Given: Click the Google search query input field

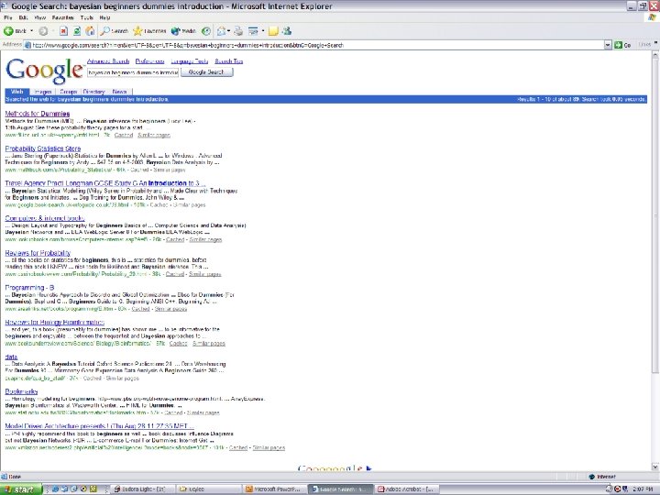Looking at the screenshot, I should tap(133, 72).
